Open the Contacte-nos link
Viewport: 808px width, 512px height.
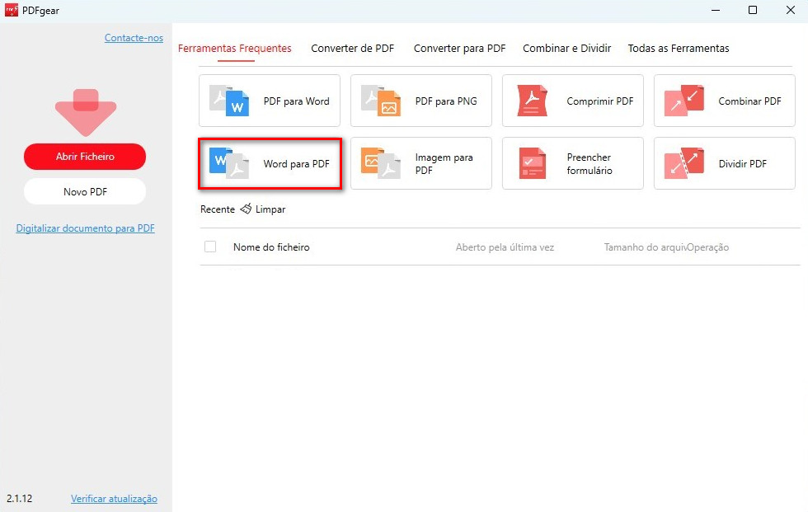(134, 37)
